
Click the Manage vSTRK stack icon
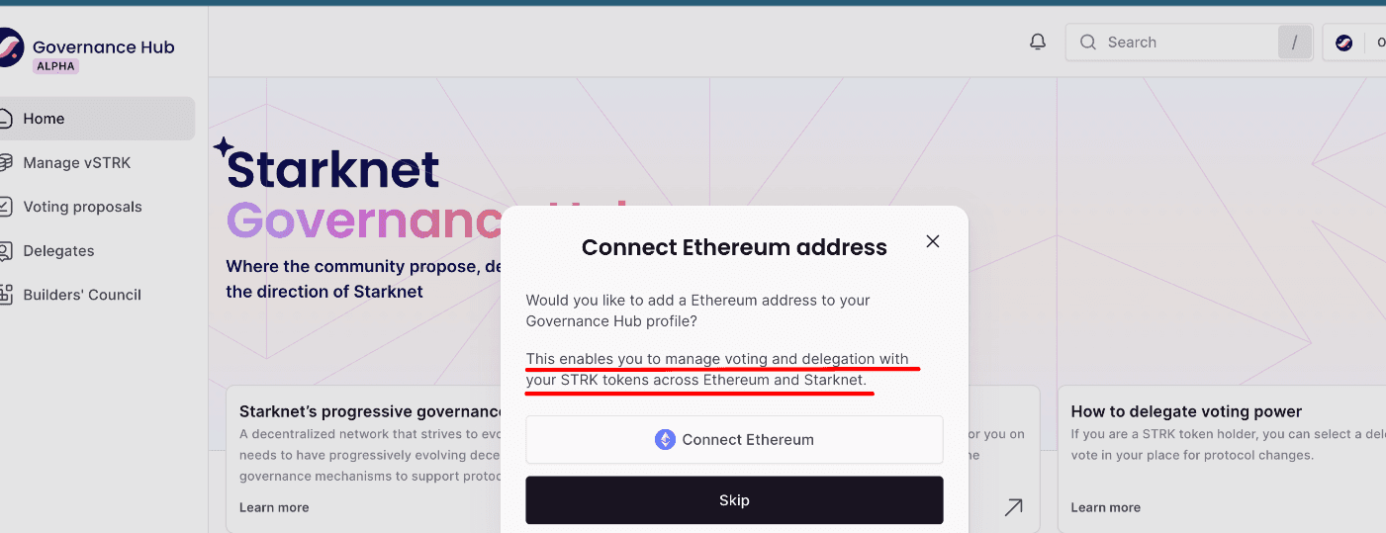tap(6, 162)
